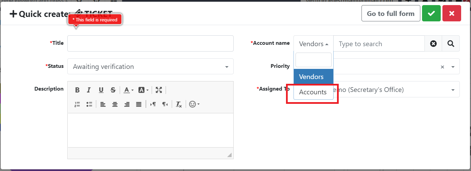Click inside the Description text area

(150, 130)
